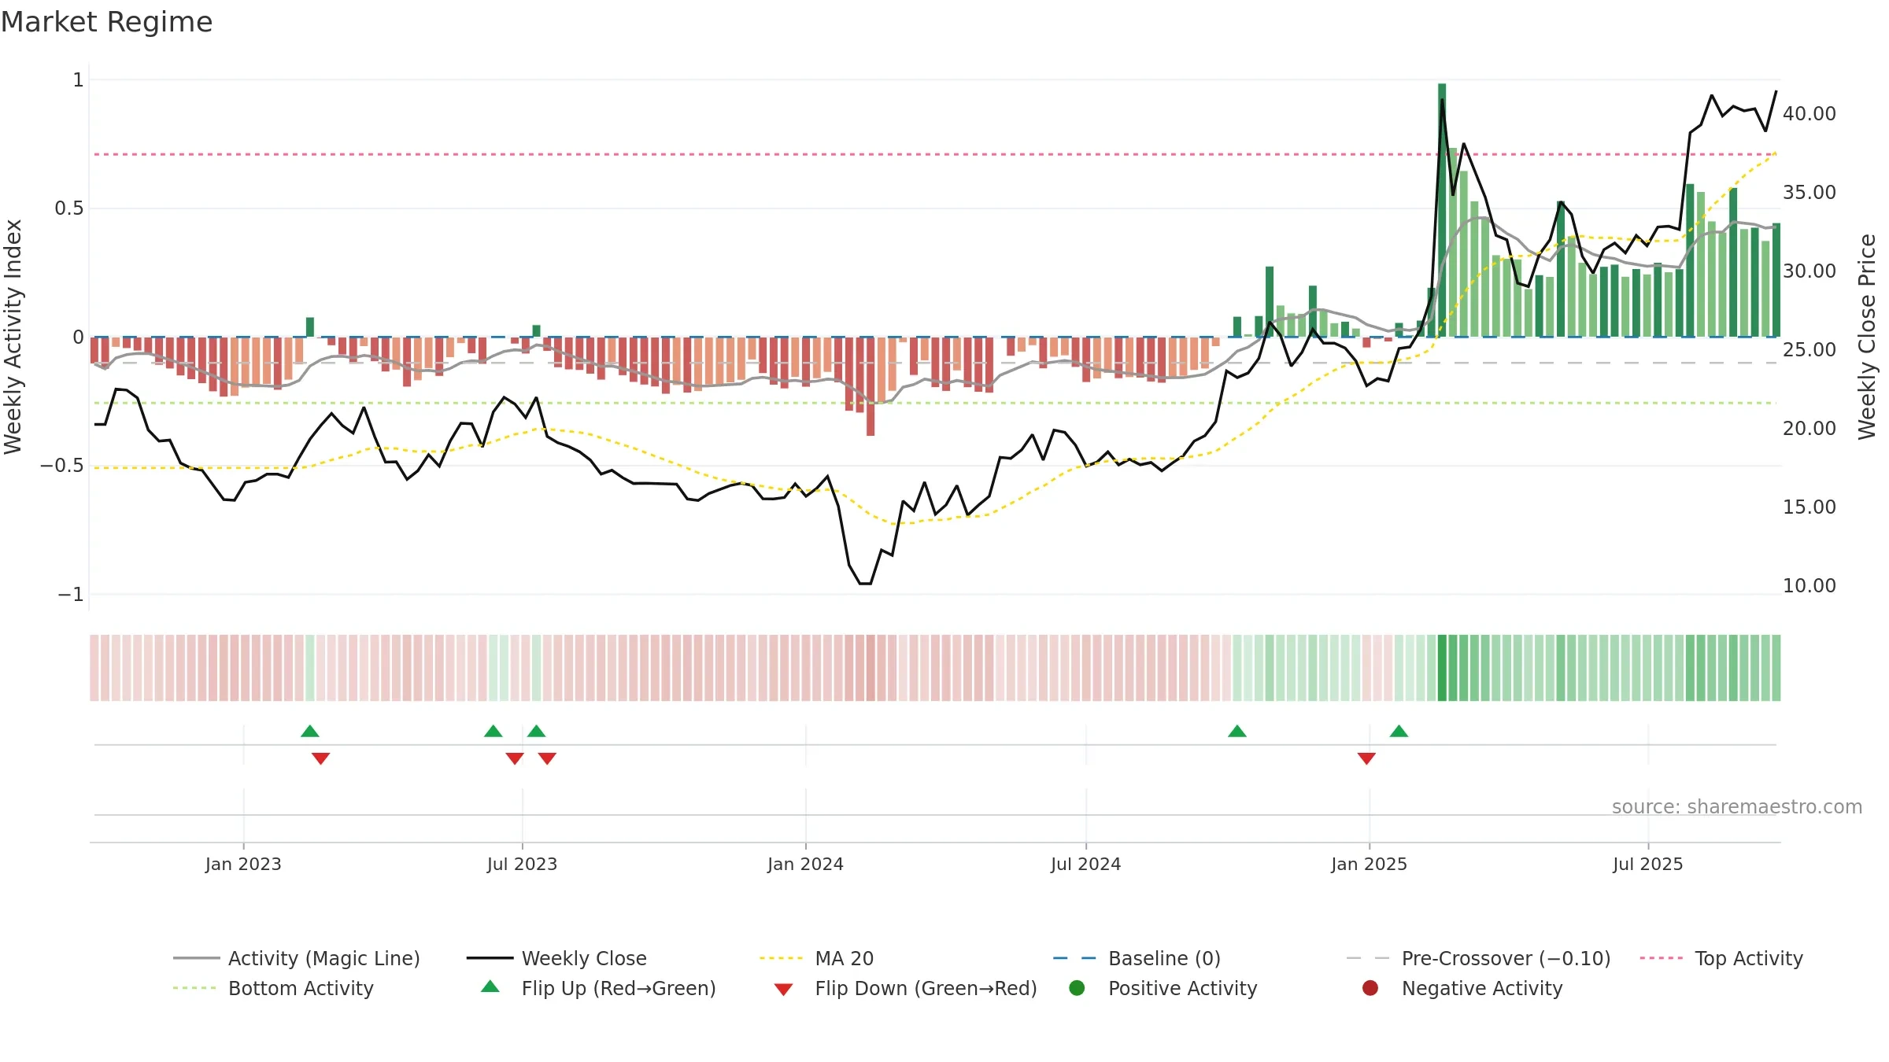The image size is (1889, 1062).
Task: Click the 0.5 activity index tick
Action: [68, 208]
